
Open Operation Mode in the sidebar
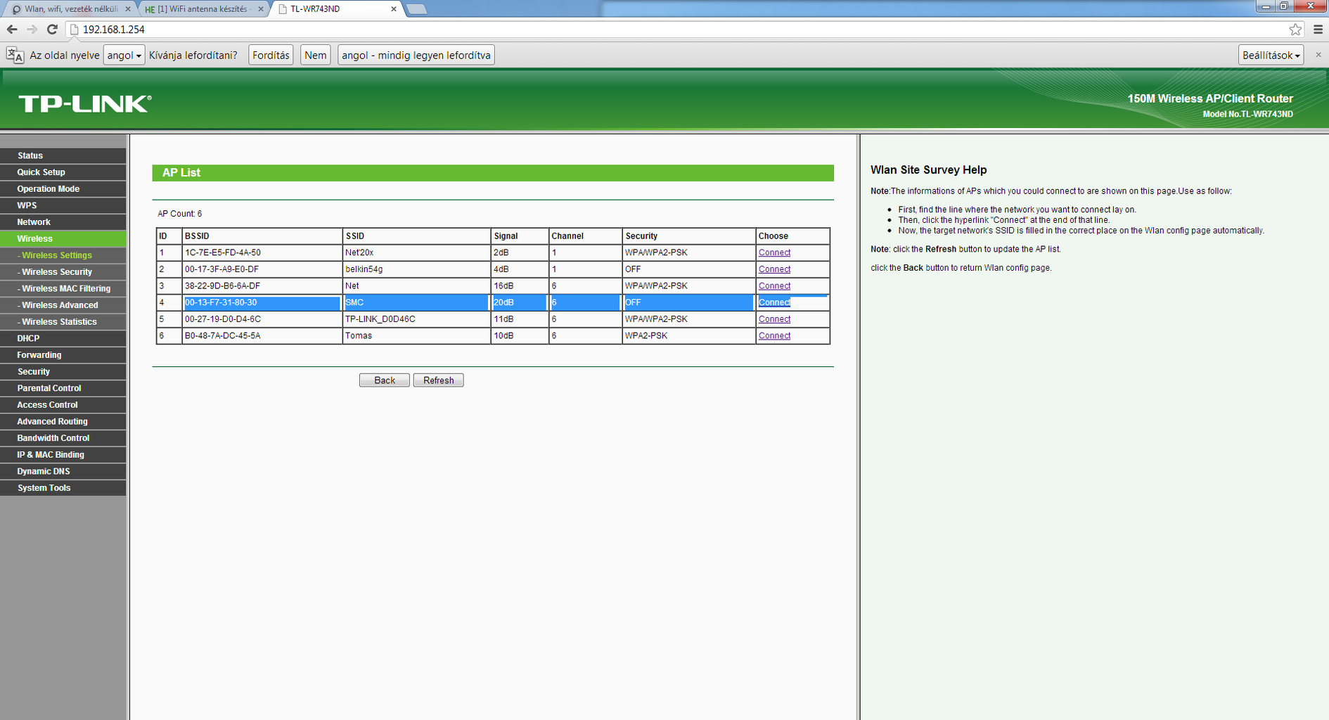coord(63,189)
